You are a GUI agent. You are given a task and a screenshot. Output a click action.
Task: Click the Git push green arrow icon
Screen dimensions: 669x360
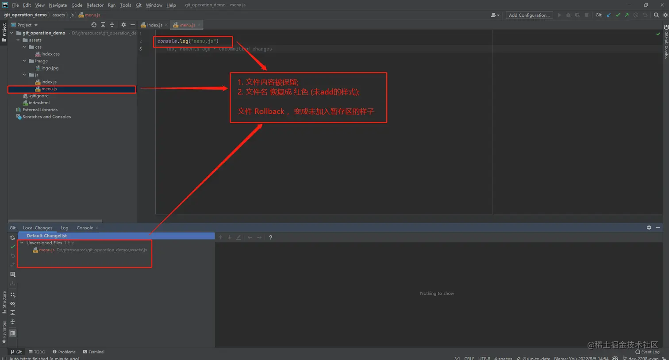pyautogui.click(x=627, y=15)
